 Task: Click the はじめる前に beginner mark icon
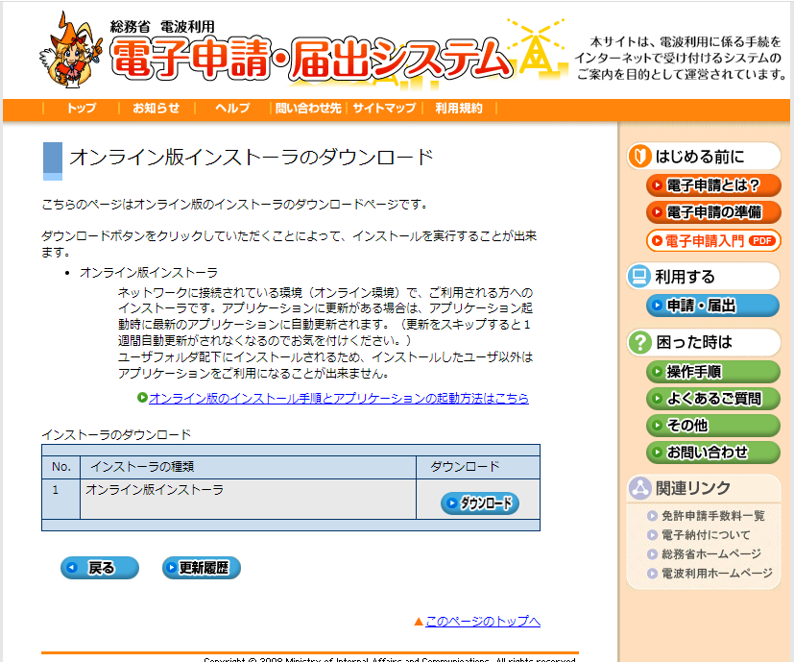click(639, 156)
